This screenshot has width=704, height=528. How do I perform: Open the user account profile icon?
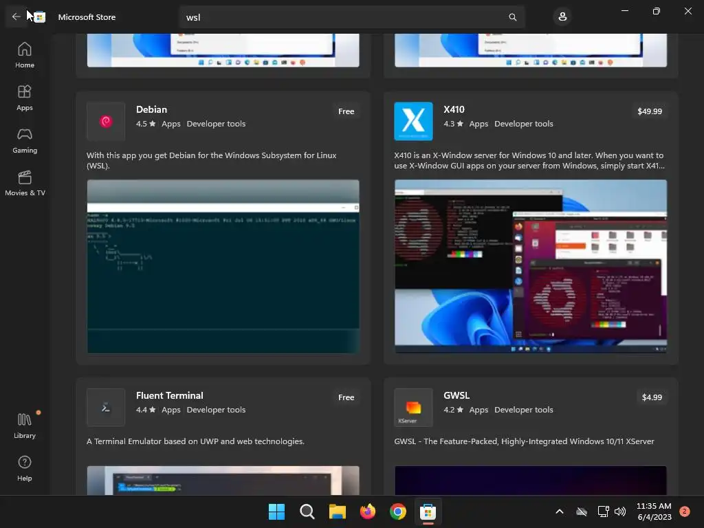[562, 17]
